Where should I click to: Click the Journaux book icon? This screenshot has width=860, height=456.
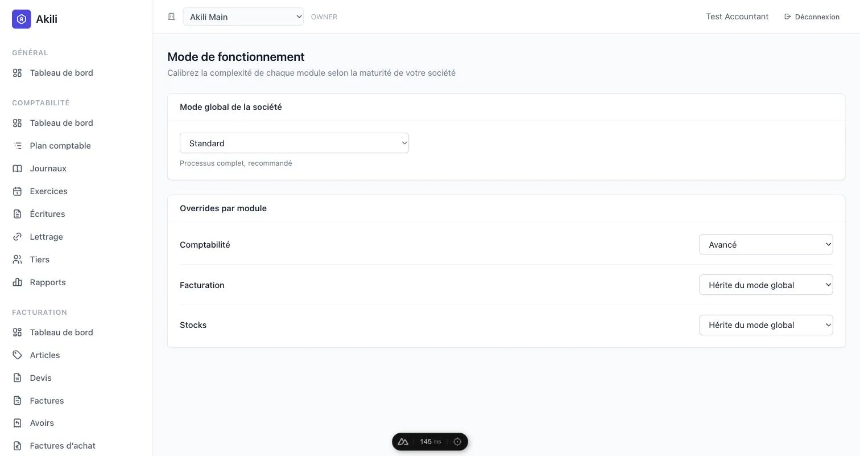[x=18, y=169]
